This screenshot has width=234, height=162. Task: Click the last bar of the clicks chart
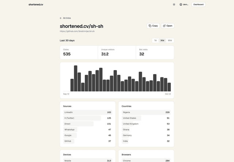point(169,87)
